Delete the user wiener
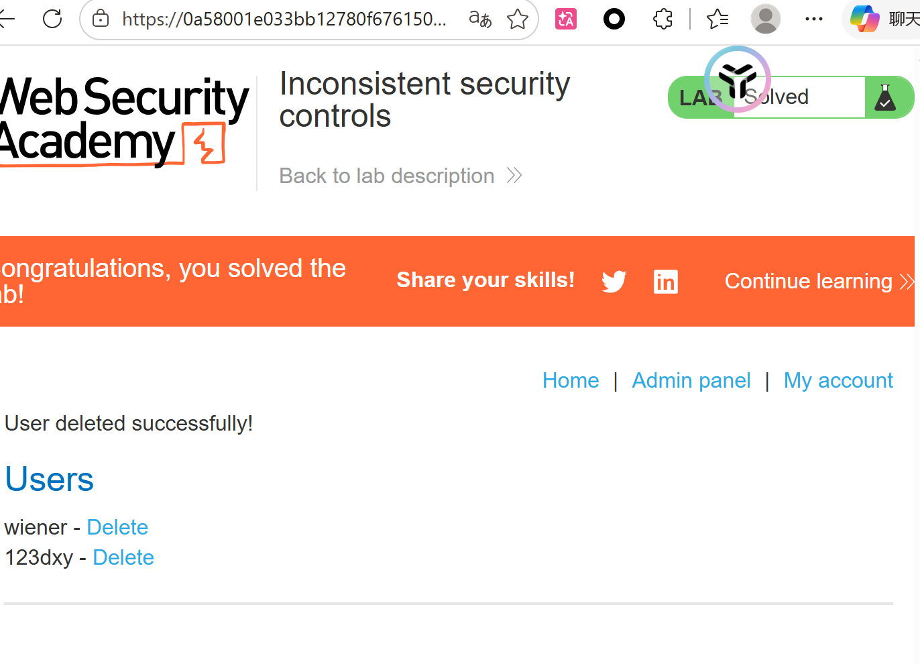This screenshot has width=920, height=664. [x=117, y=527]
